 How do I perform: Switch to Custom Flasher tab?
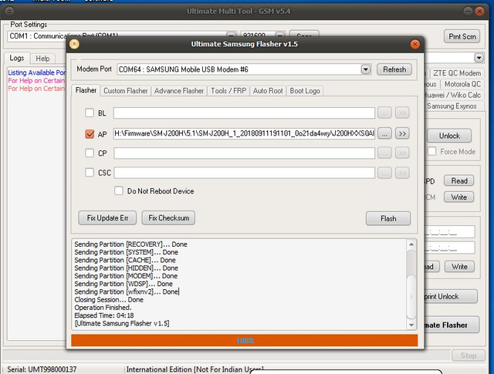point(125,91)
